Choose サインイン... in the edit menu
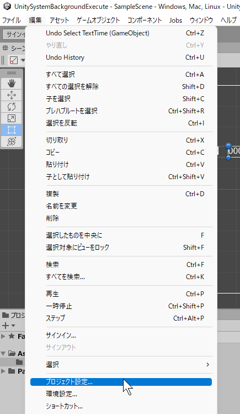Viewport: 240px width, 414px height. point(121,336)
